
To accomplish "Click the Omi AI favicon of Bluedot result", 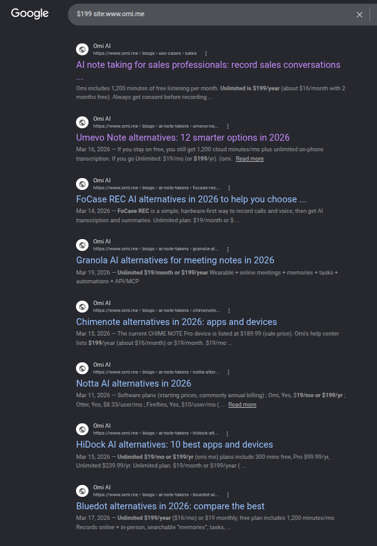I will point(82,491).
